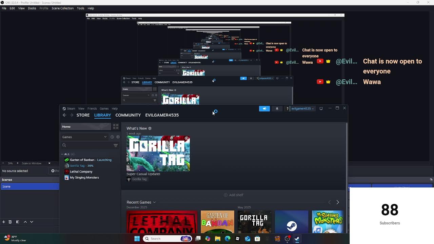The width and height of the screenshot is (434, 244).
Task: Move scene up arrow in OBS
Action: (25, 222)
